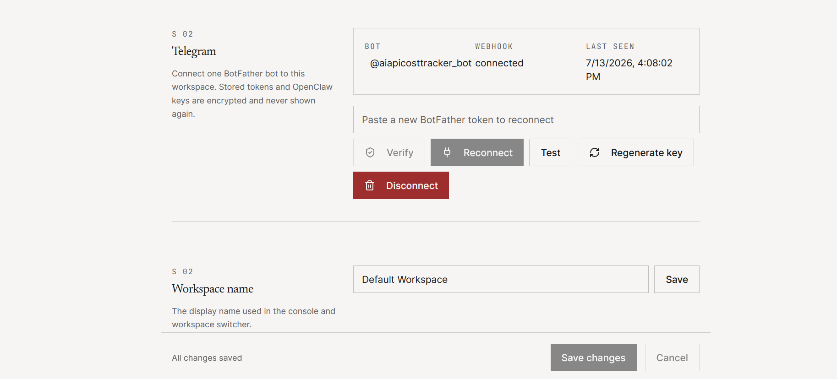
Task: Regenerate the OpenClaw key
Action: pos(636,152)
